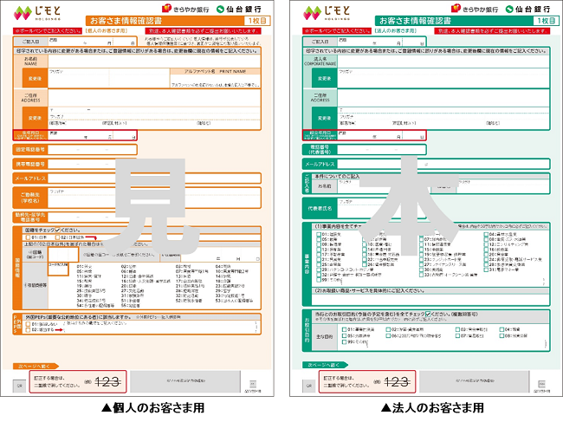563x422 pixels.
Task: Click the 仙台銀行 logo on the corporate form
Action: tap(527, 9)
